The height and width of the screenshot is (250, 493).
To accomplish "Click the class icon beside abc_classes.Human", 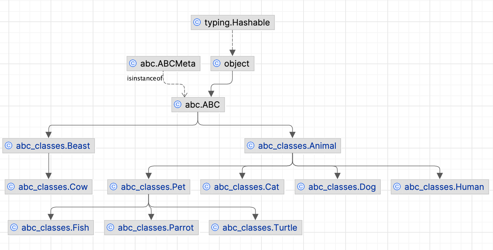I will tap(397, 187).
